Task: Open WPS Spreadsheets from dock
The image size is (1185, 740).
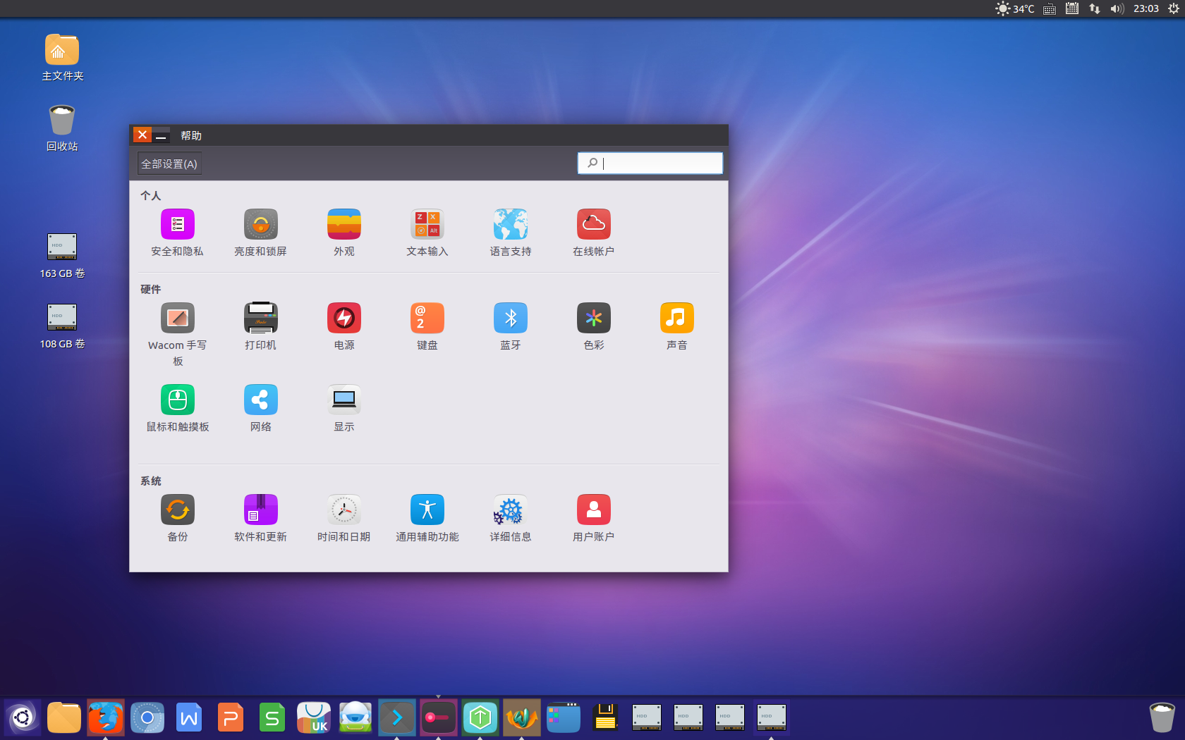Action: pos(272,718)
